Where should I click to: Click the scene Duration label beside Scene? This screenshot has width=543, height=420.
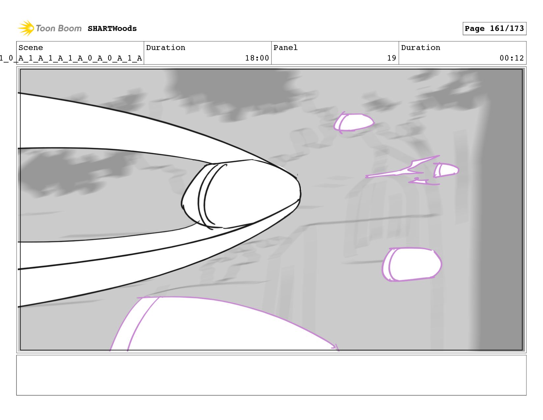pyautogui.click(x=165, y=48)
